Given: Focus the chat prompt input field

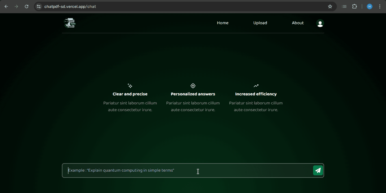Looking at the screenshot, I should click(x=187, y=170).
